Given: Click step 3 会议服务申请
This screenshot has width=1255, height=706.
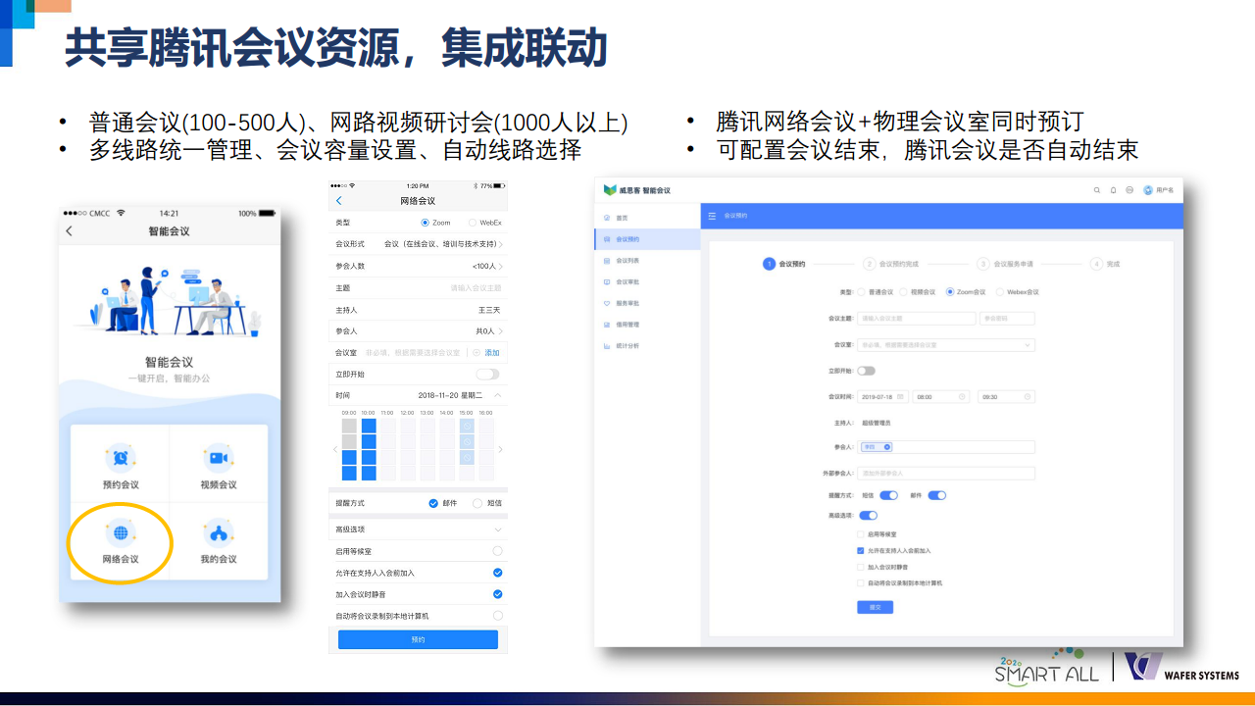Looking at the screenshot, I should pyautogui.click(x=1005, y=264).
